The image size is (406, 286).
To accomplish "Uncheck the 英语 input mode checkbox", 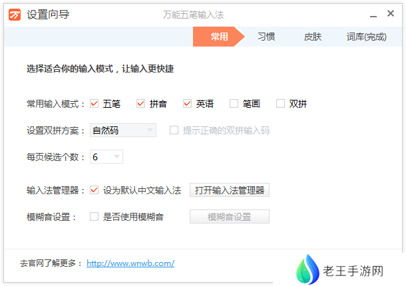I will click(x=187, y=104).
